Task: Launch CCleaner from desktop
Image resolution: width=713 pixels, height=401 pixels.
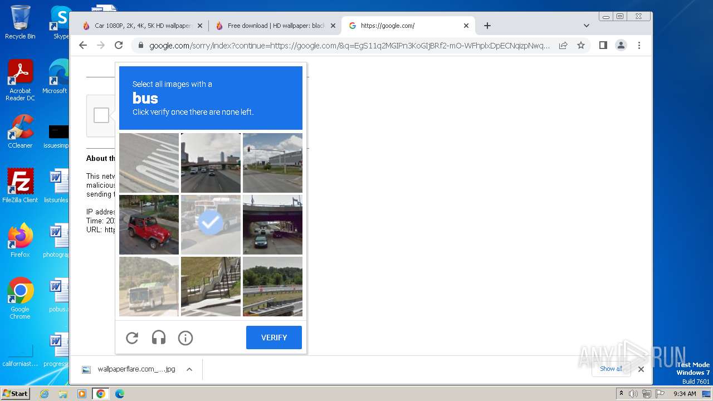Action: [x=20, y=131]
